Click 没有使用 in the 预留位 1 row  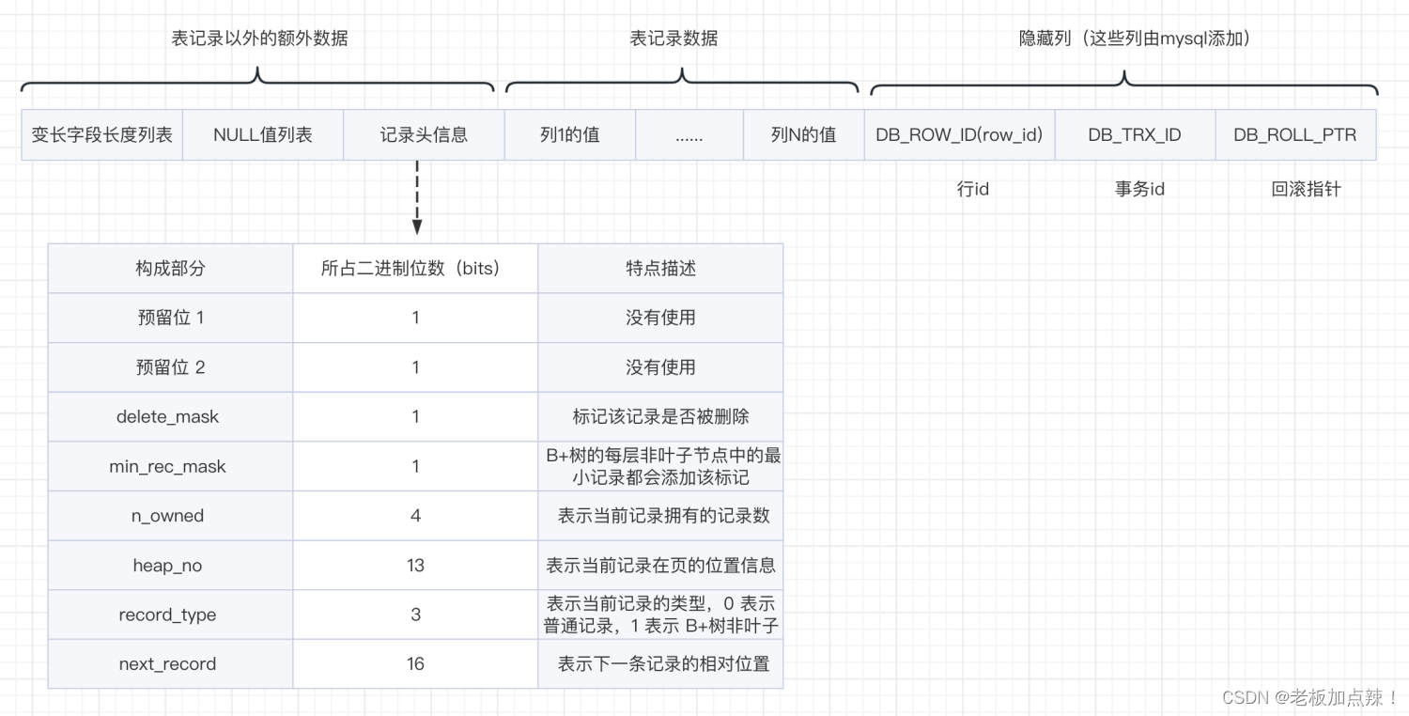pyautogui.click(x=660, y=318)
